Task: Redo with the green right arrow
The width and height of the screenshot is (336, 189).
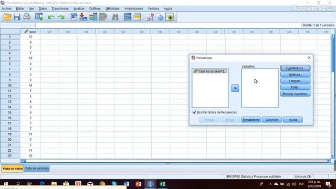Action: point(61,17)
